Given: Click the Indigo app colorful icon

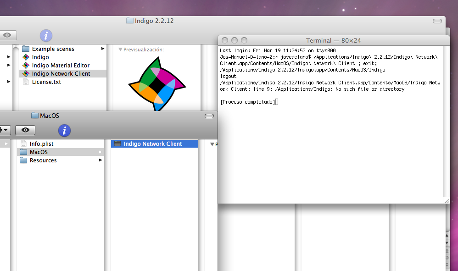Looking at the screenshot, I should [26, 57].
